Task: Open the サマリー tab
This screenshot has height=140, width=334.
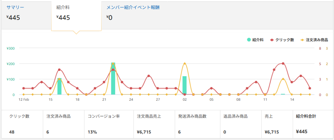Action: 15,7
